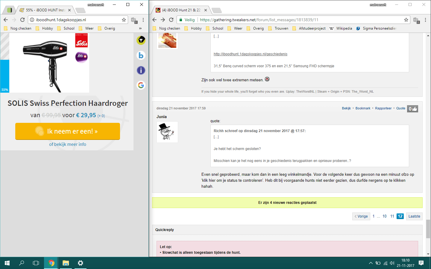This screenshot has width=431, height=269.
Task: Click the Google icon in iBOOD sidebar
Action: coord(141,85)
